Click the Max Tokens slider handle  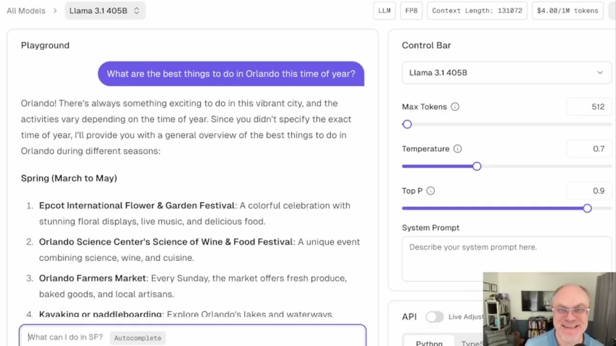point(407,124)
